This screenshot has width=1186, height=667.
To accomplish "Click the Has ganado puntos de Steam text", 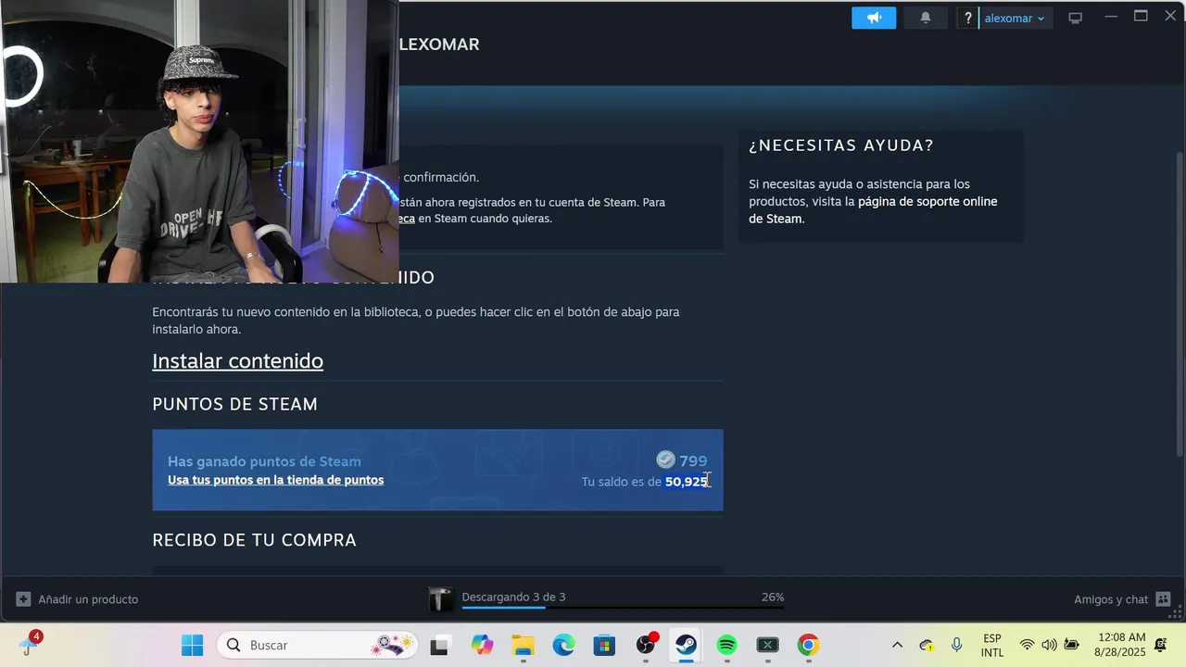I will click(x=264, y=461).
